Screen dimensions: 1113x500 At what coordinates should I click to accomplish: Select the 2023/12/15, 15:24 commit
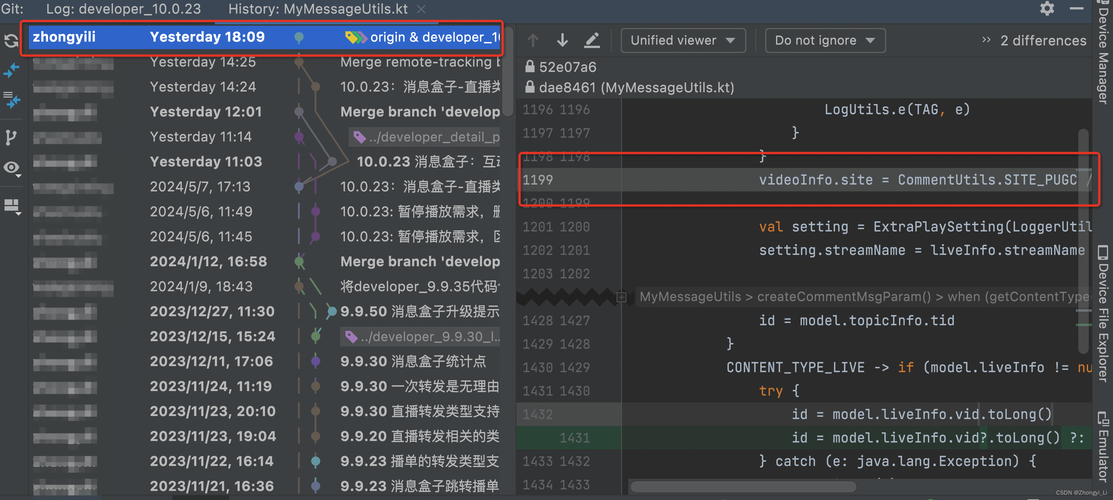[x=264, y=337]
